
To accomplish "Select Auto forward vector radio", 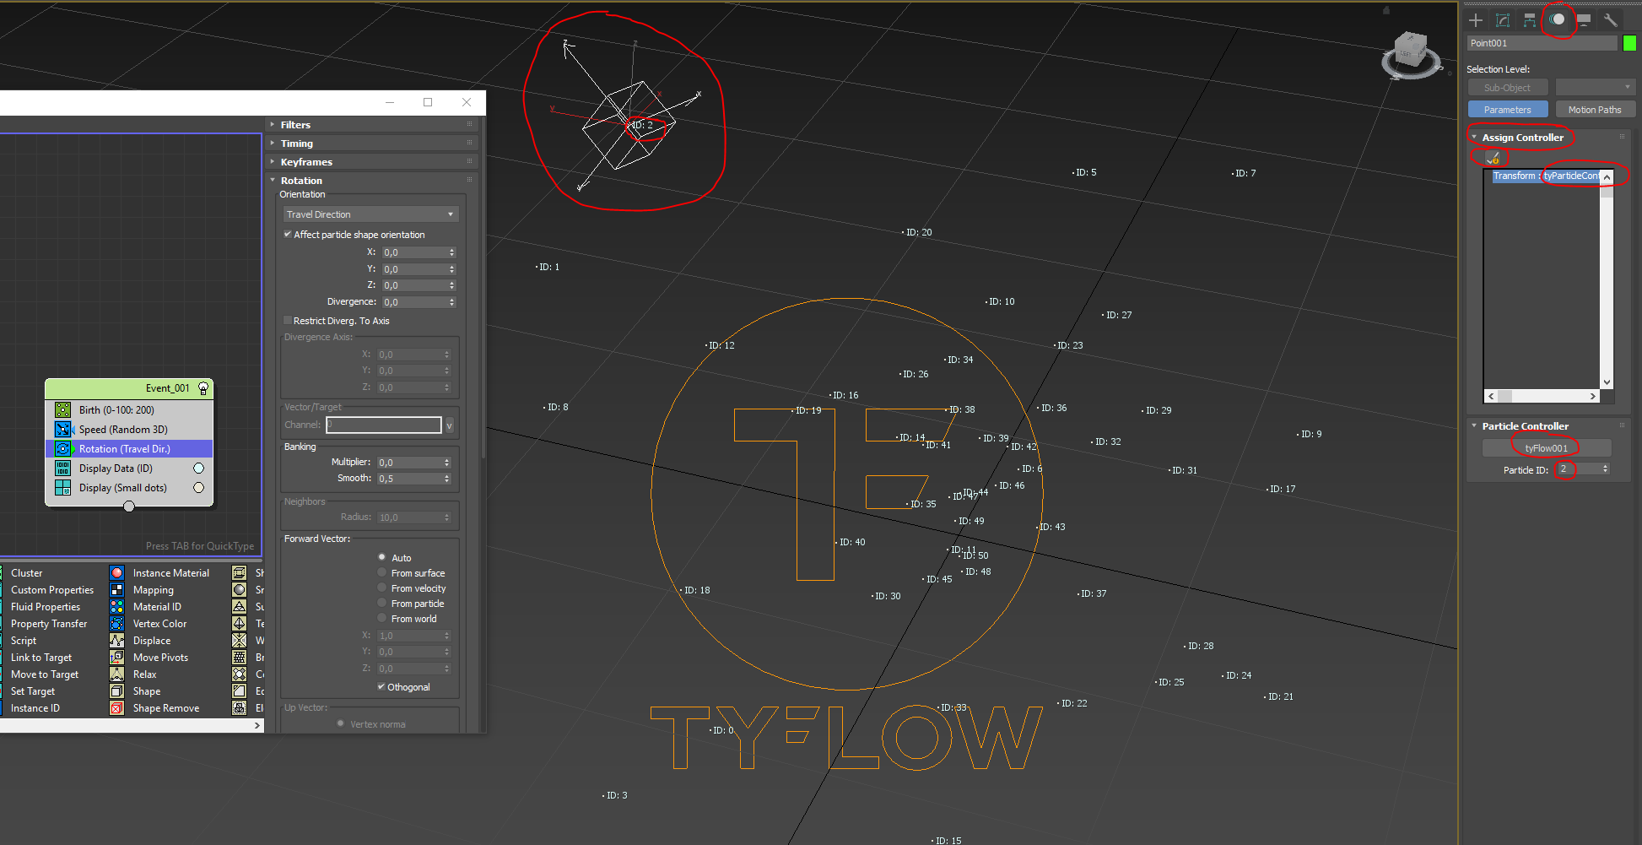I will click(382, 557).
